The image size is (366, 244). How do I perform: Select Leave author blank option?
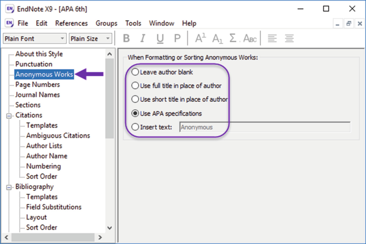tap(135, 72)
